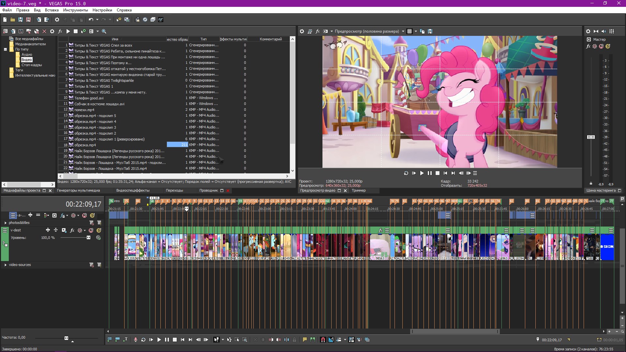The image size is (626, 352).
Task: Sort media list by the Тип column header
Action: (203, 39)
